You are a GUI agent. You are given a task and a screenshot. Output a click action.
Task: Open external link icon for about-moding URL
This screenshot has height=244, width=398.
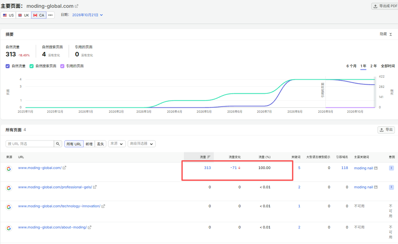click(90, 227)
